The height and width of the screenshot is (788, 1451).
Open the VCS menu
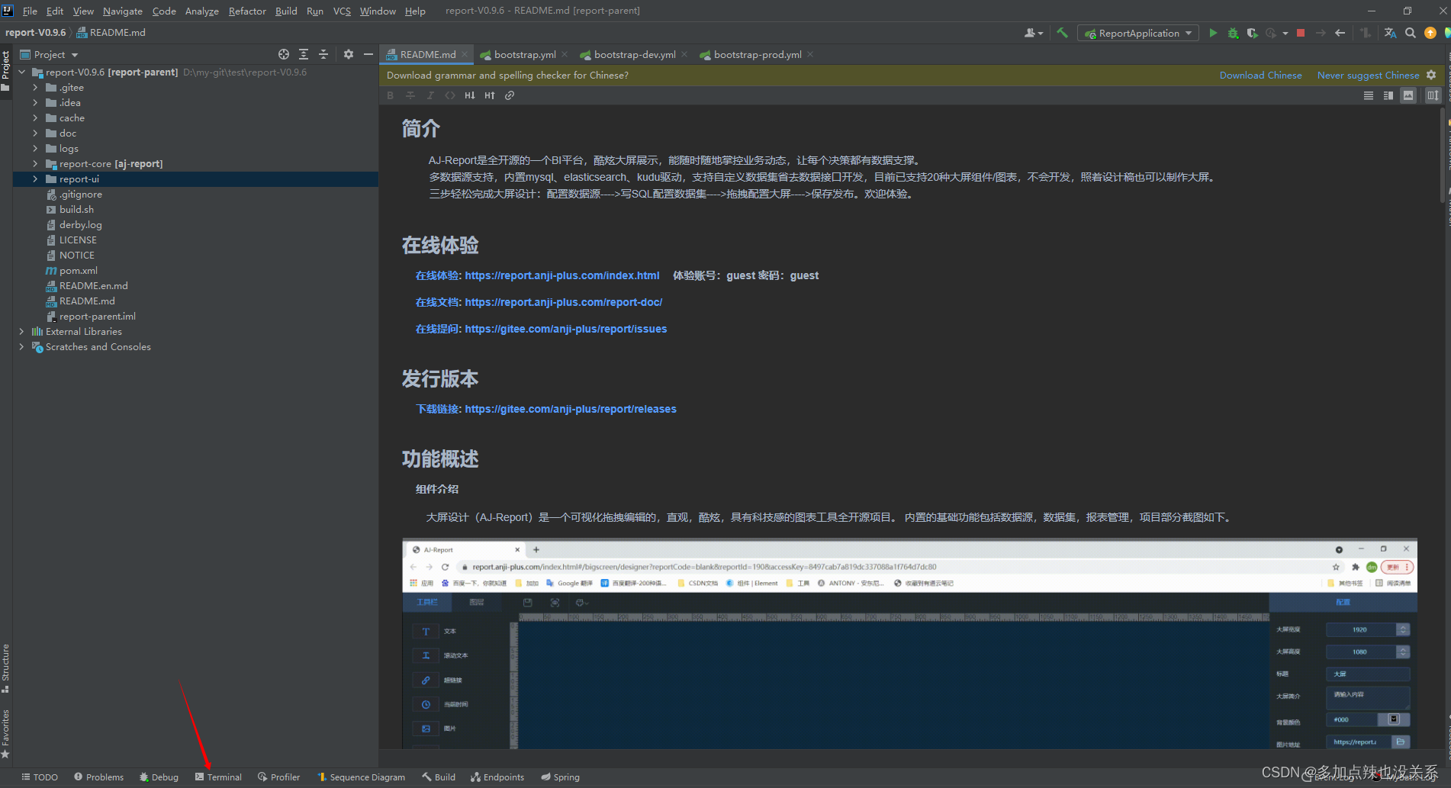tap(342, 11)
